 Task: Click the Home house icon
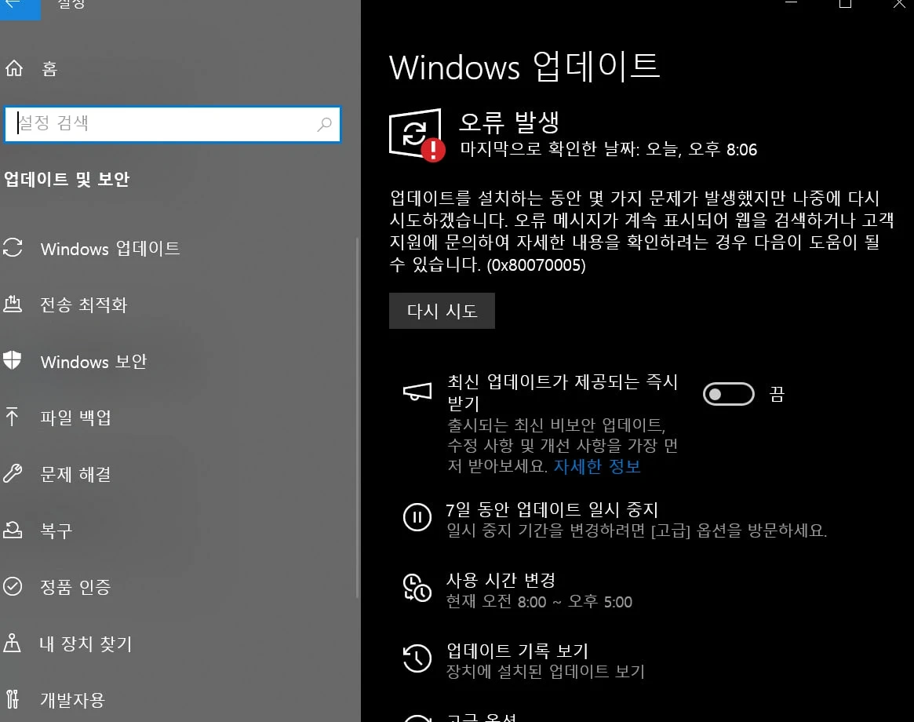click(14, 68)
